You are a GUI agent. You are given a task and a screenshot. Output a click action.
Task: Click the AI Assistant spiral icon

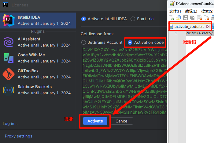pos(8,42)
